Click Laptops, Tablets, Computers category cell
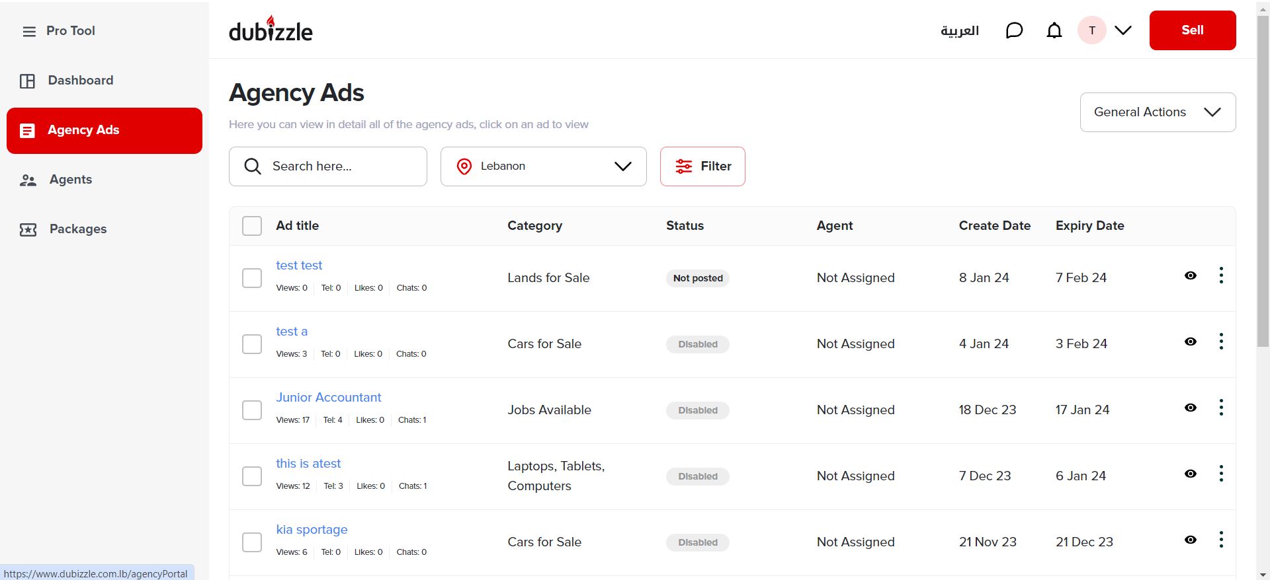 [556, 476]
